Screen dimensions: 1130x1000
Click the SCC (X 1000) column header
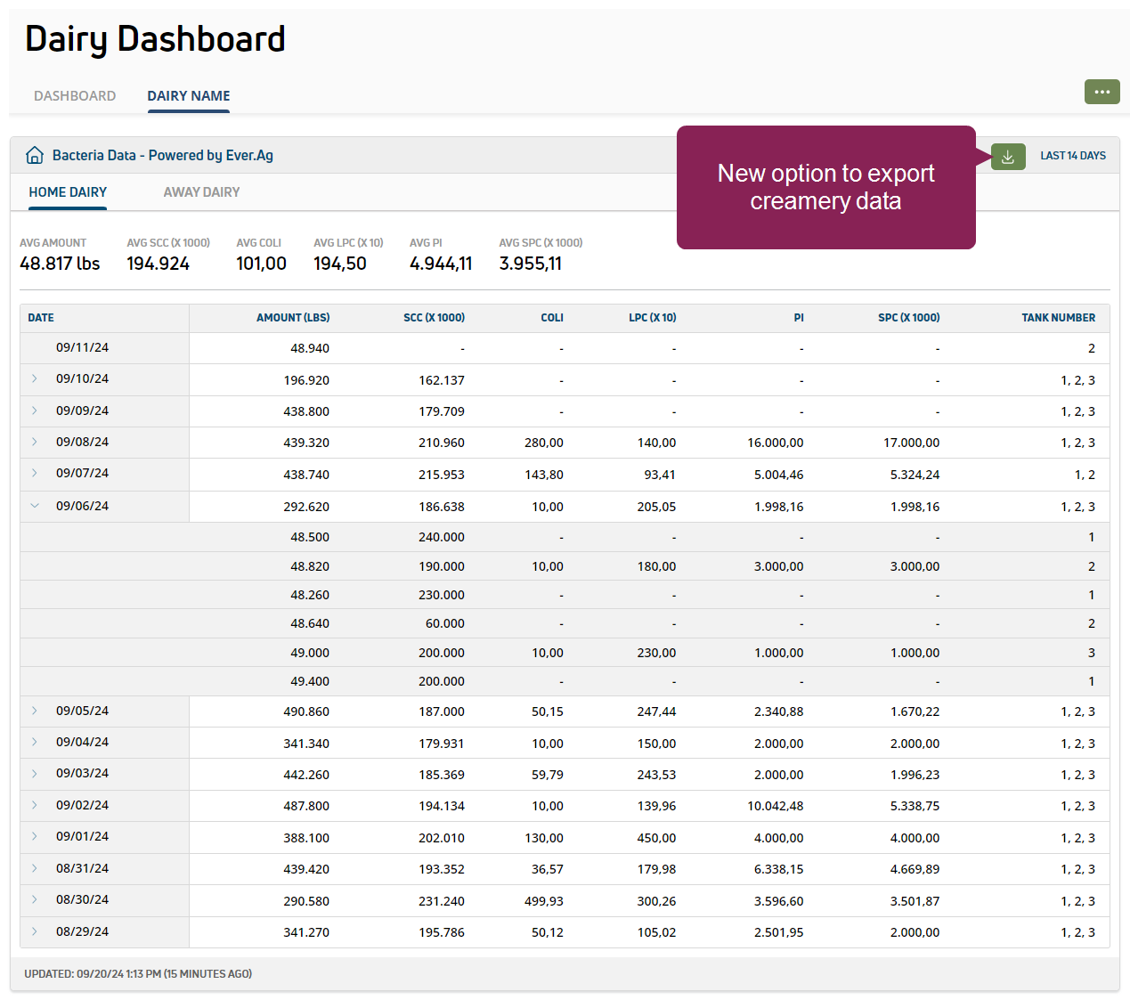coord(434,318)
